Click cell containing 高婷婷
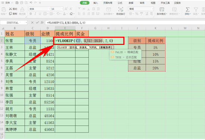The image size is (205, 140). pyautogui.click(x=15, y=129)
